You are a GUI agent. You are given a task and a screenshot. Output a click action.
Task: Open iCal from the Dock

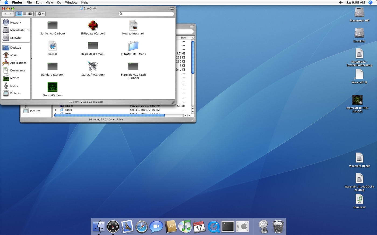pyautogui.click(x=199, y=227)
